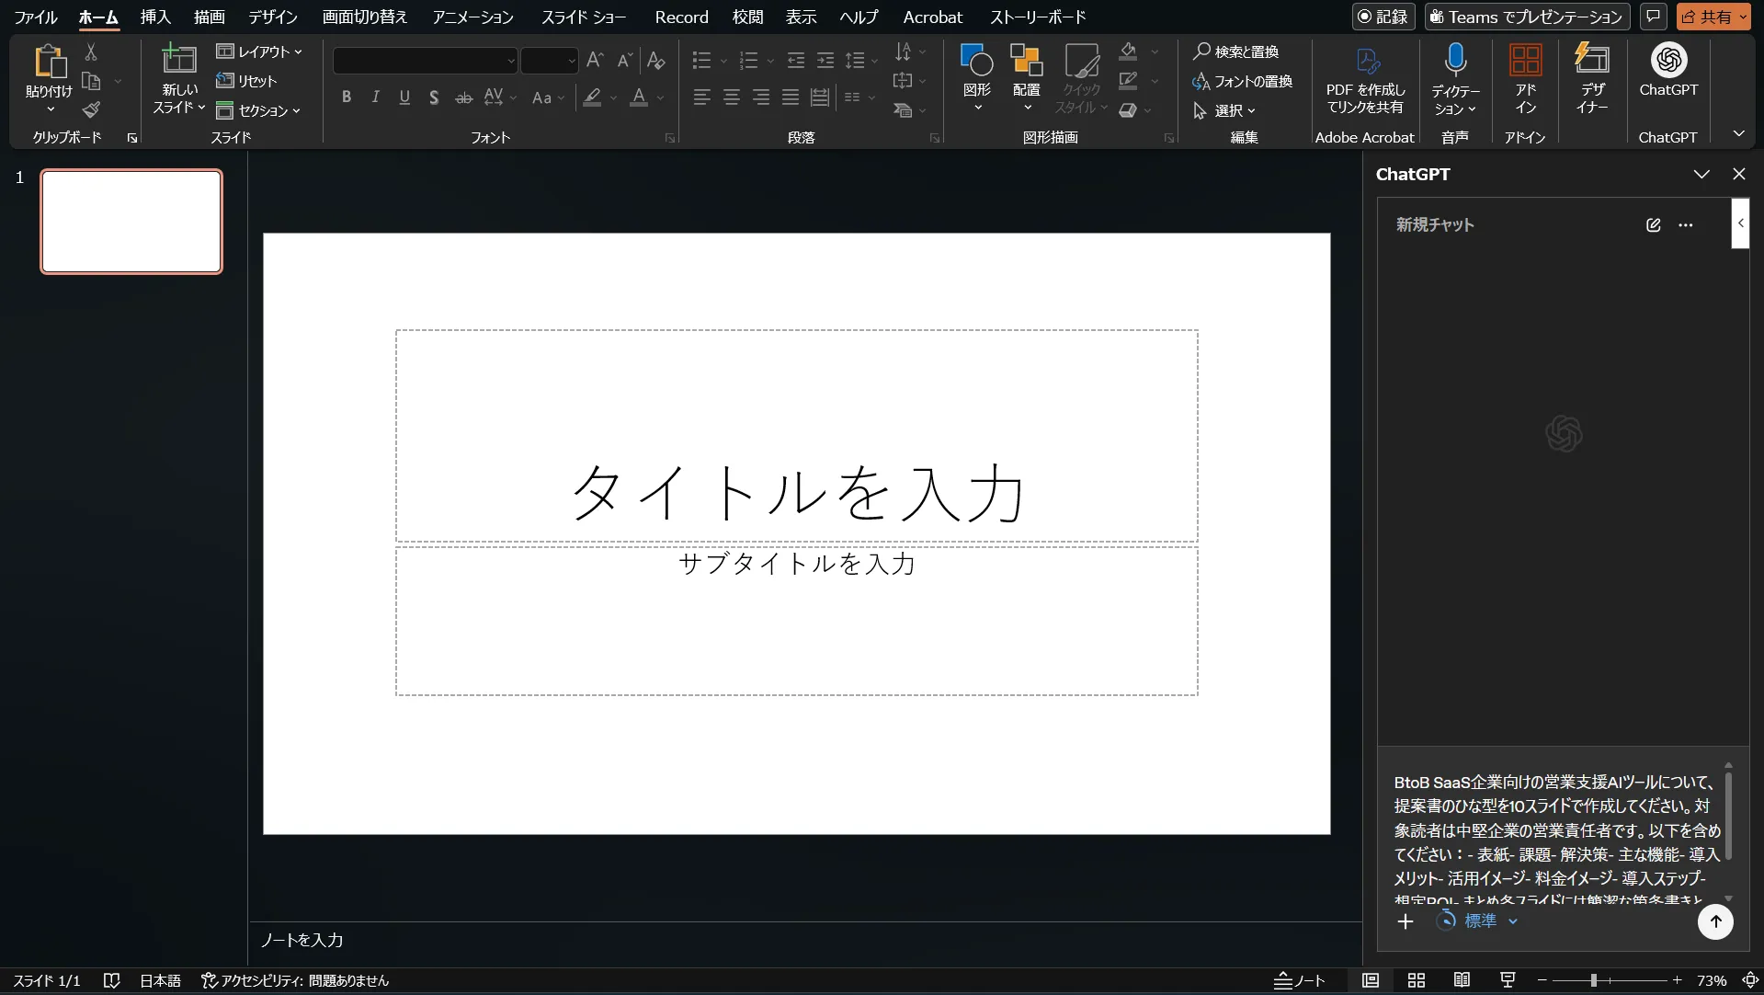Image resolution: width=1764 pixels, height=995 pixels.
Task: Toggle Italic formatting
Action: click(375, 97)
